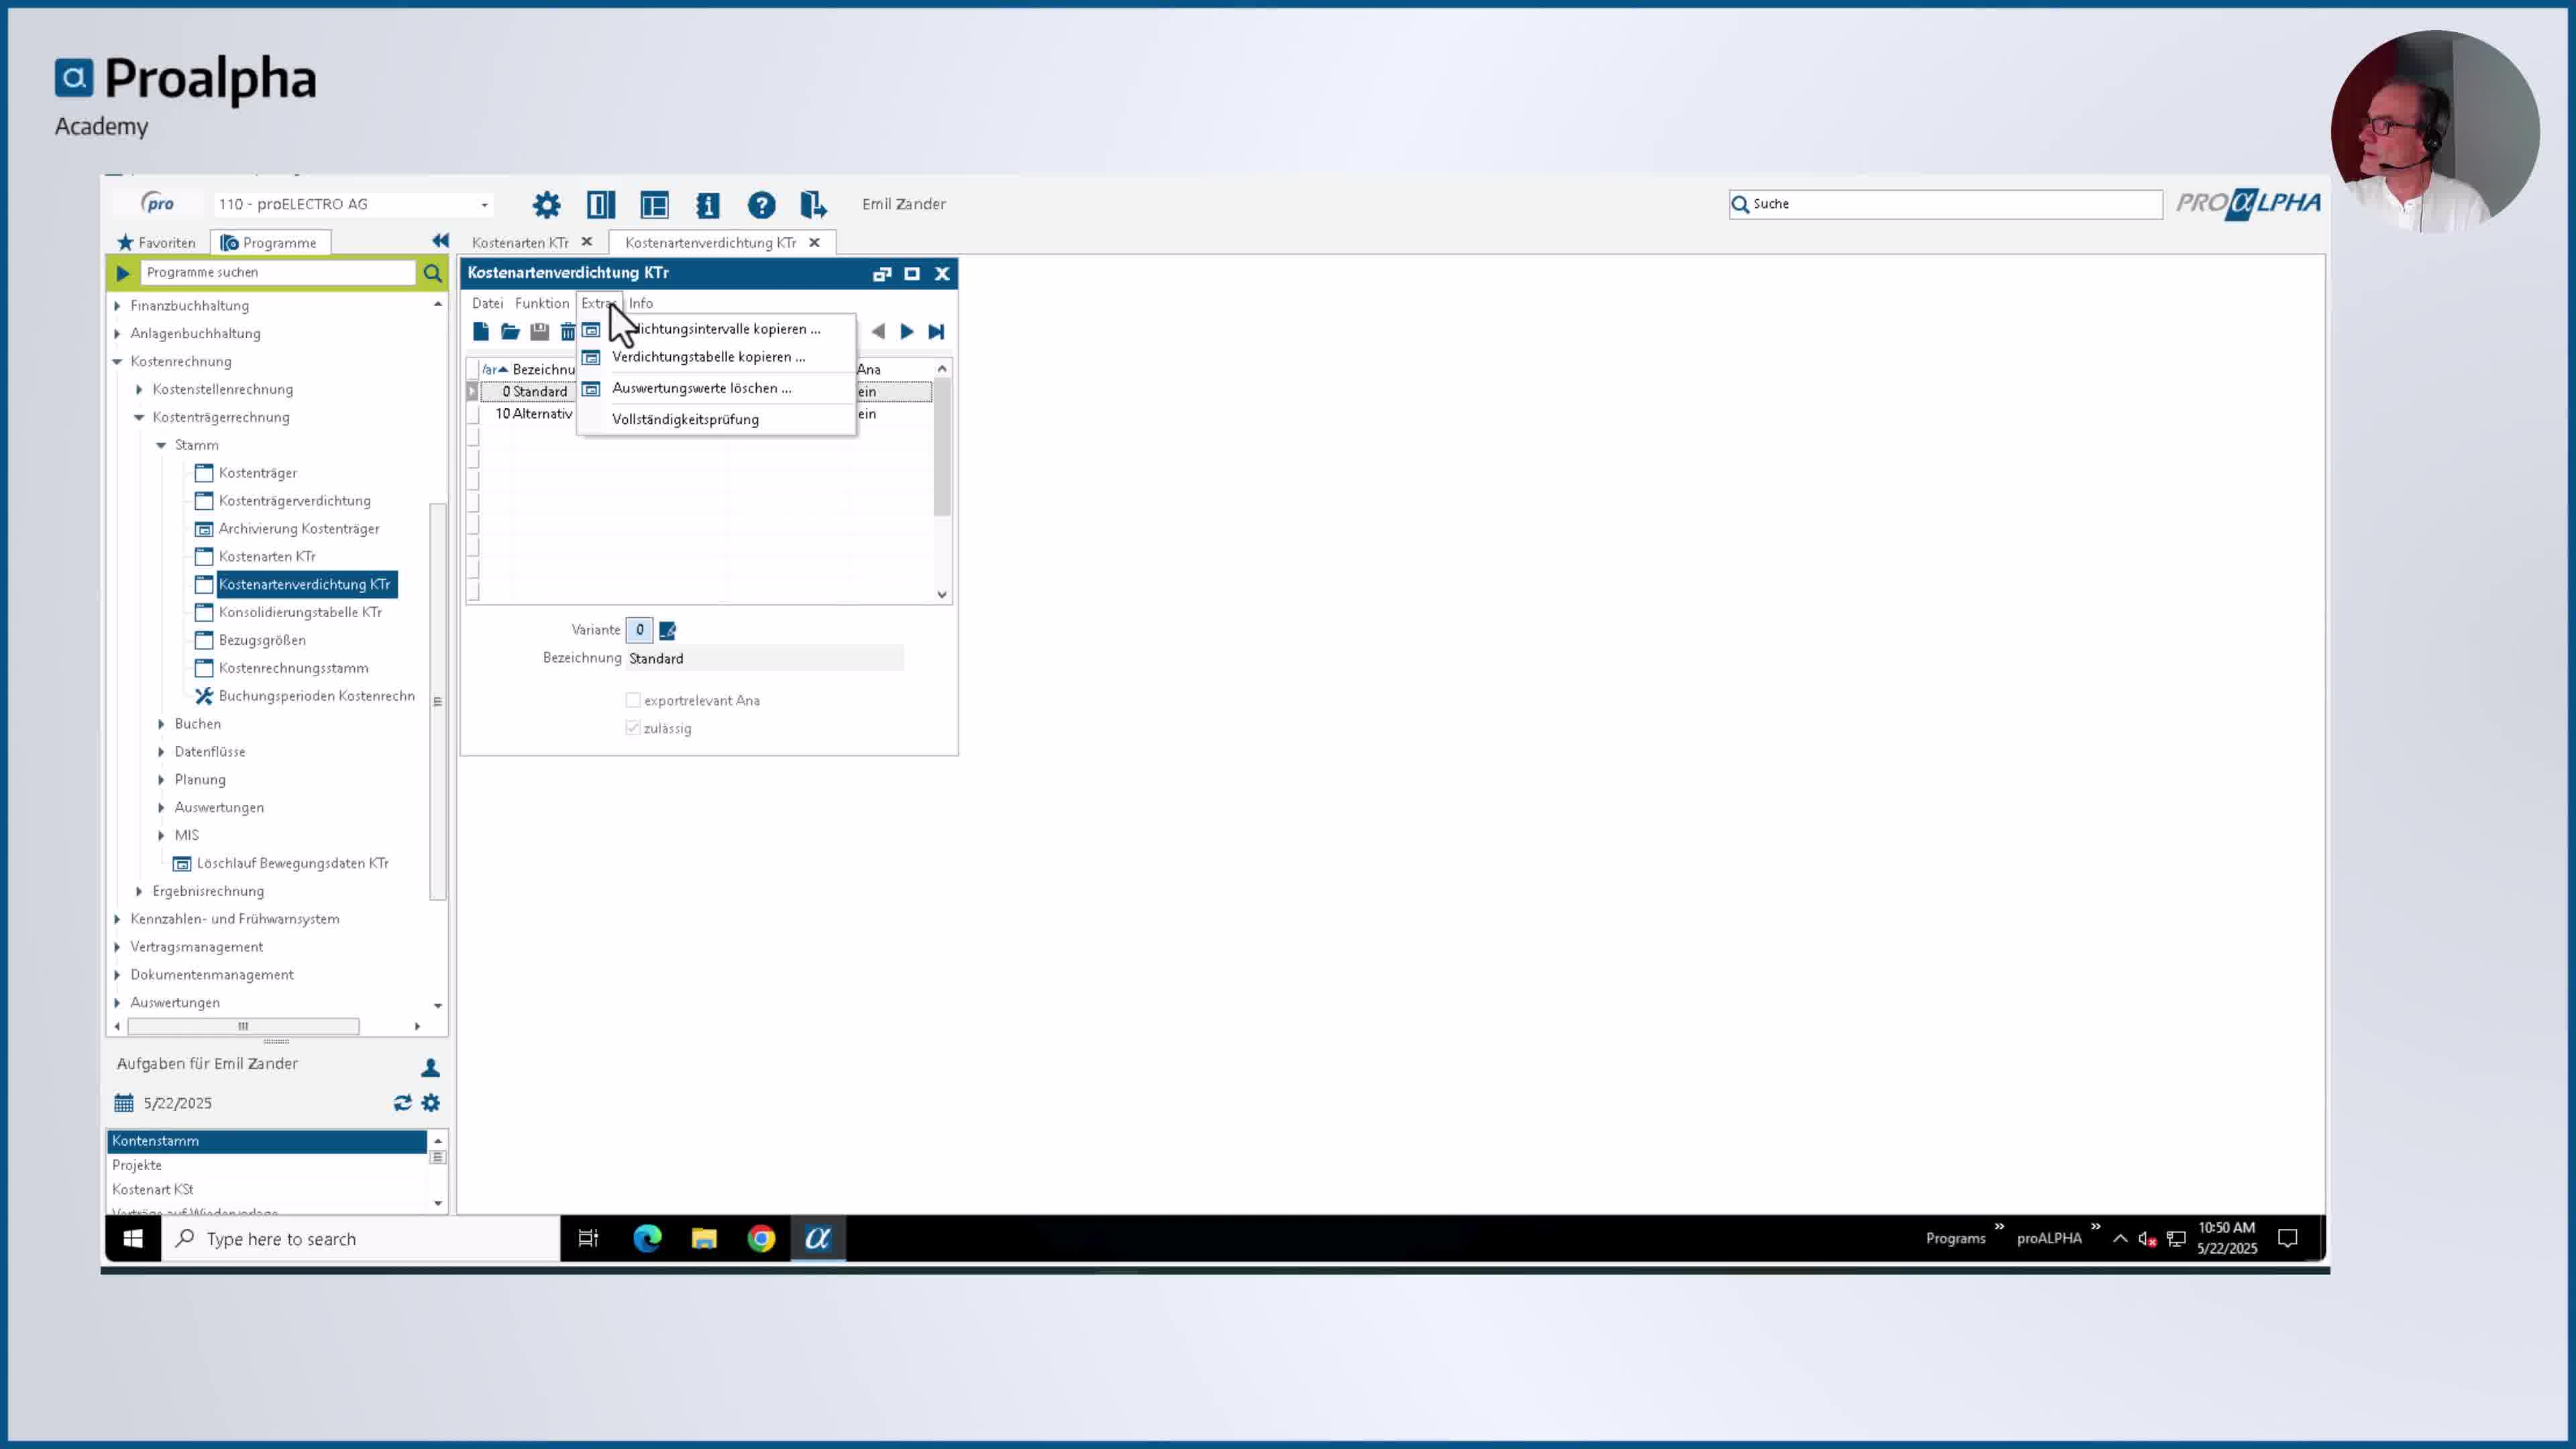Image resolution: width=2576 pixels, height=1449 pixels.
Task: Toggle the exportrelevant Ana checkbox
Action: [633, 700]
